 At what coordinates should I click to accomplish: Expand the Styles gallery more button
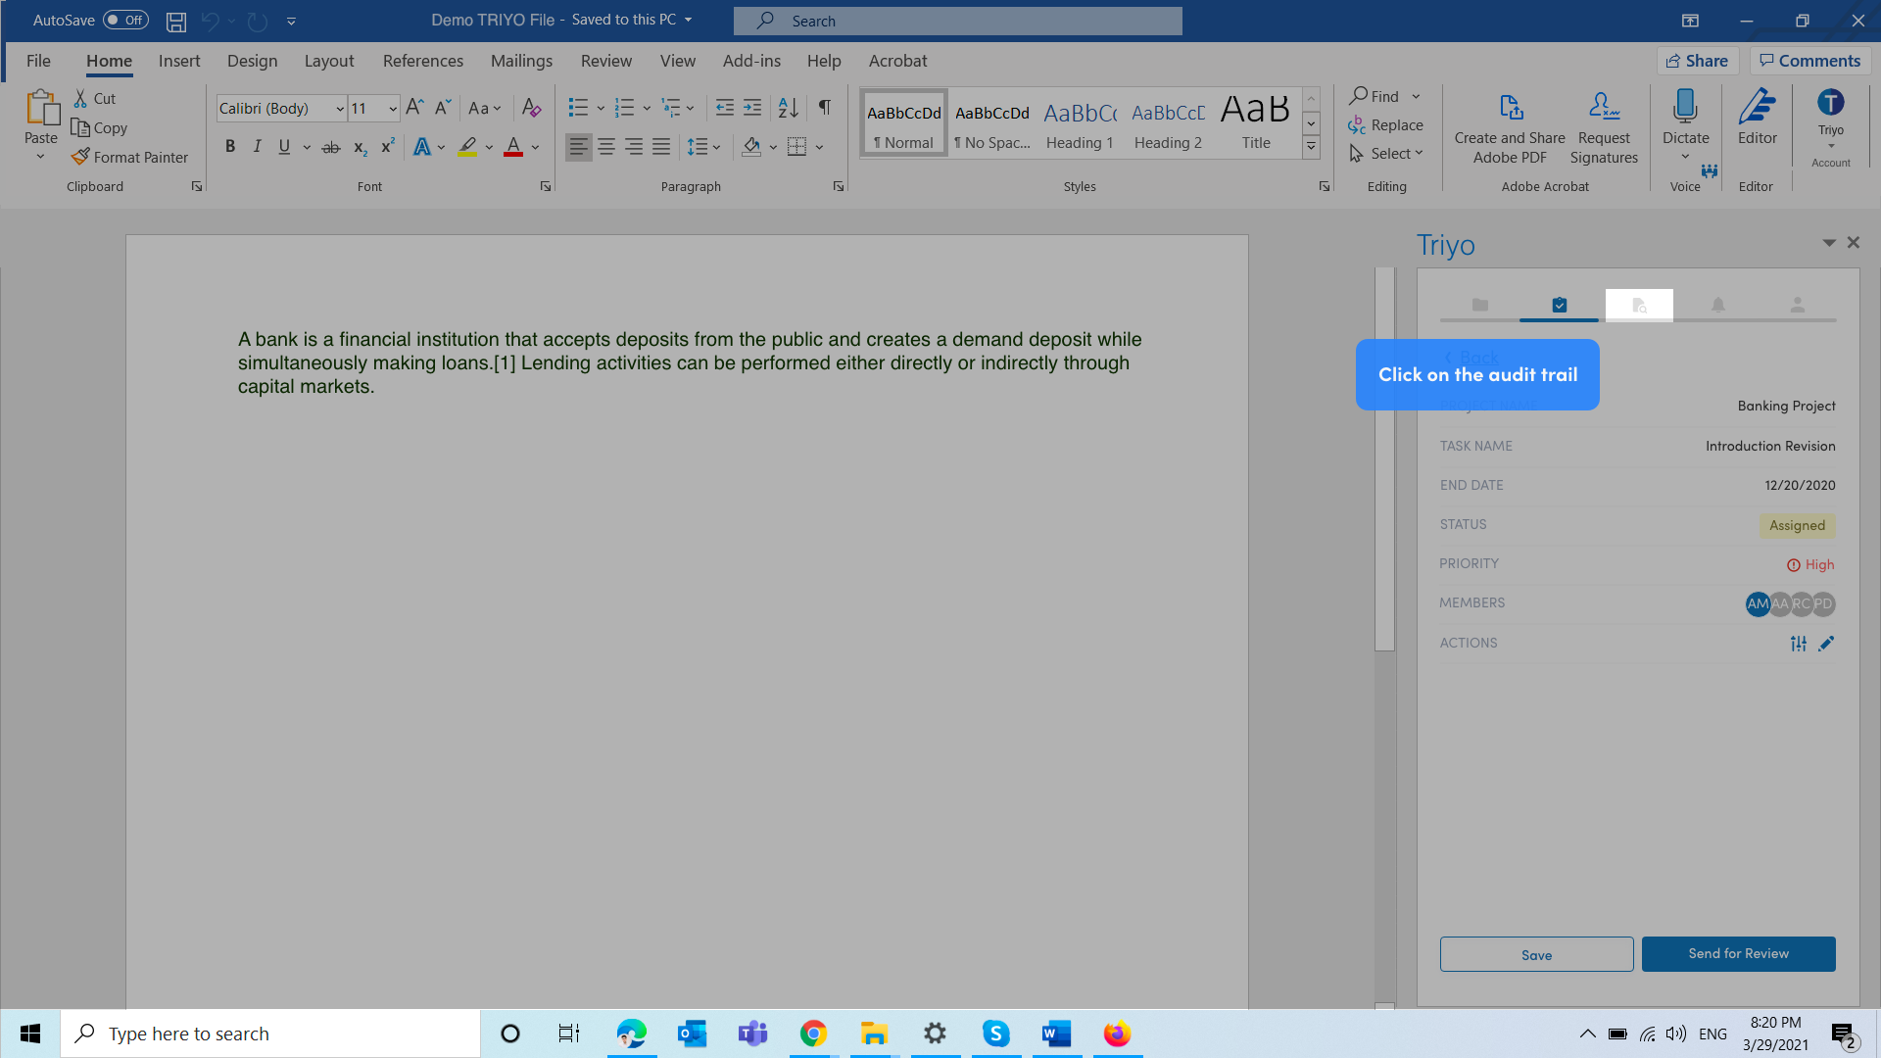coord(1311,148)
